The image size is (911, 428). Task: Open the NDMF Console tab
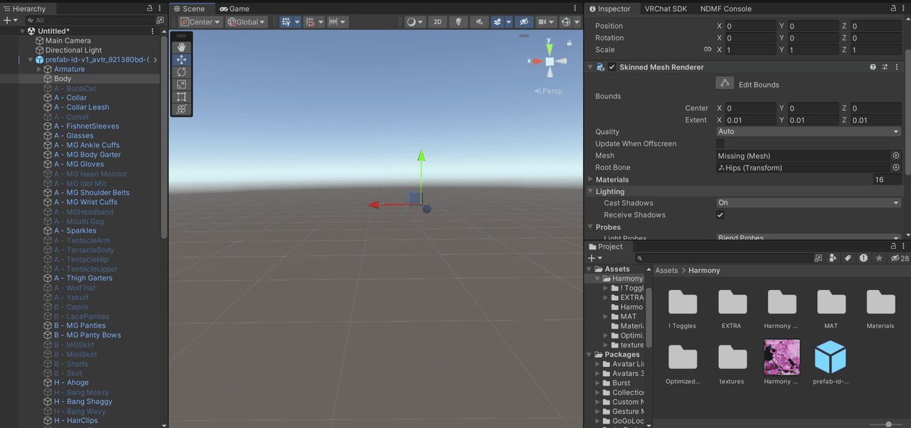click(x=726, y=9)
